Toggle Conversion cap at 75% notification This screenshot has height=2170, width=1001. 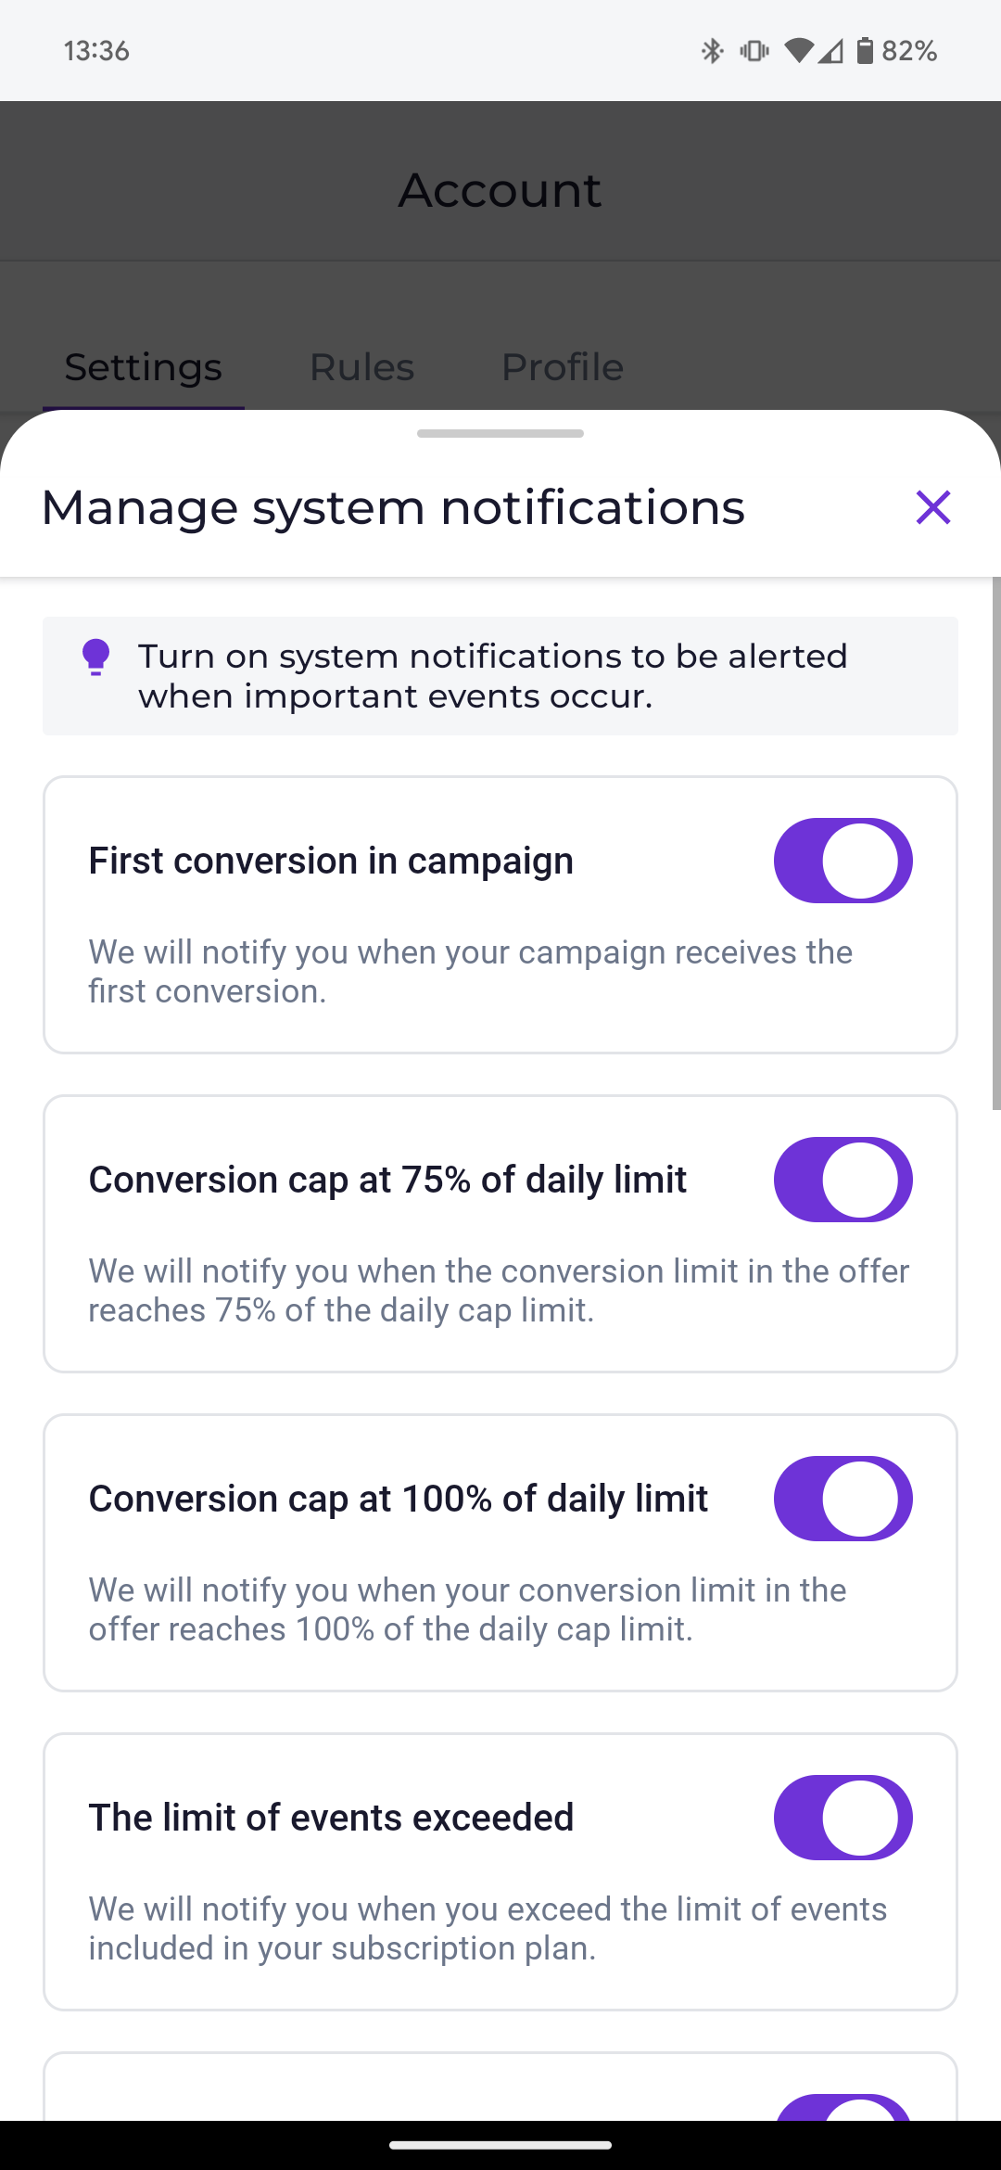(843, 1180)
